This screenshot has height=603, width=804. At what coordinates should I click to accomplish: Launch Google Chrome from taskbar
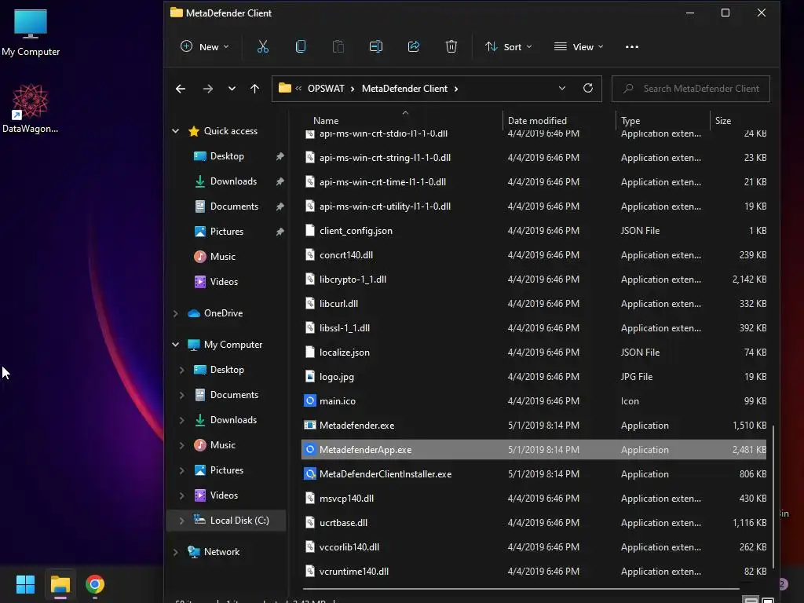point(95,584)
